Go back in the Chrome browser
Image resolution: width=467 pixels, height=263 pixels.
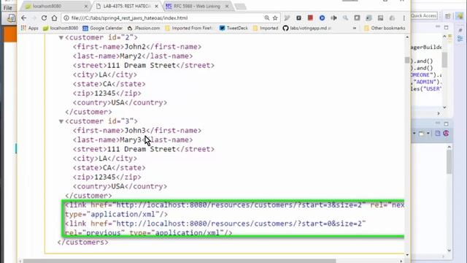tap(24, 18)
